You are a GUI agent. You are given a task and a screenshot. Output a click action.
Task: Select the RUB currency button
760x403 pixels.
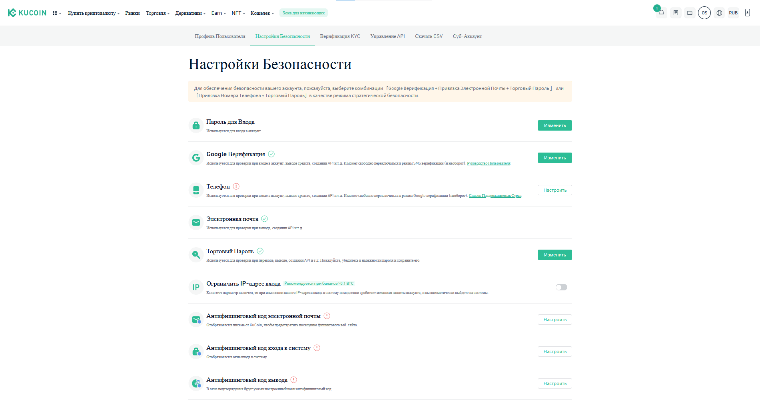pos(733,13)
